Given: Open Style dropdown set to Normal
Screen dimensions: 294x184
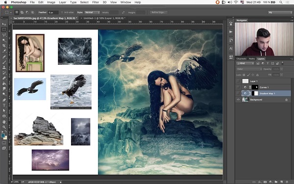Looking at the screenshot, I should click(x=92, y=12).
